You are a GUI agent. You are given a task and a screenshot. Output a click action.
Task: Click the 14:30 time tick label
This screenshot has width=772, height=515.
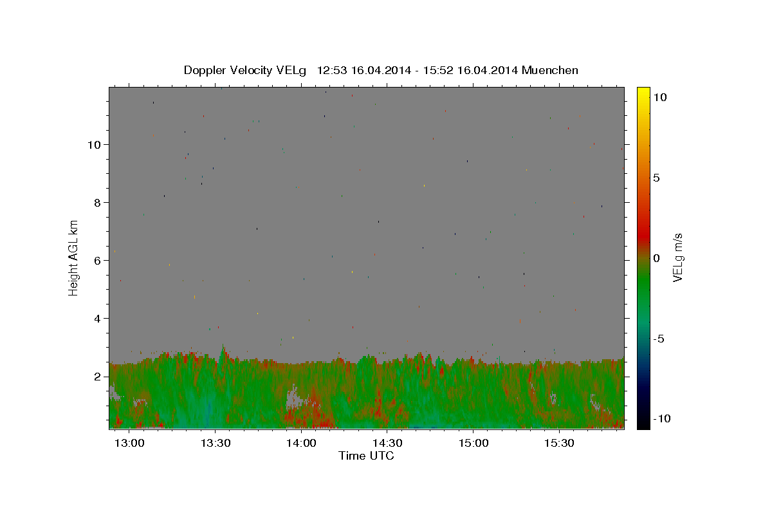click(387, 444)
